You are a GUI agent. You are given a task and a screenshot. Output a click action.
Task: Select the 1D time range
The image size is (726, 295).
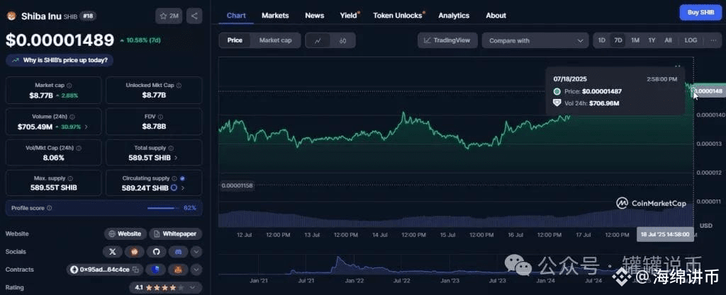click(601, 40)
